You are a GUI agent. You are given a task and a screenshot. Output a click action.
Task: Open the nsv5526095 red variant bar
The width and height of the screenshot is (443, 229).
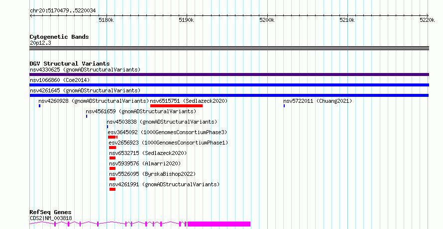pyautogui.click(x=112, y=179)
